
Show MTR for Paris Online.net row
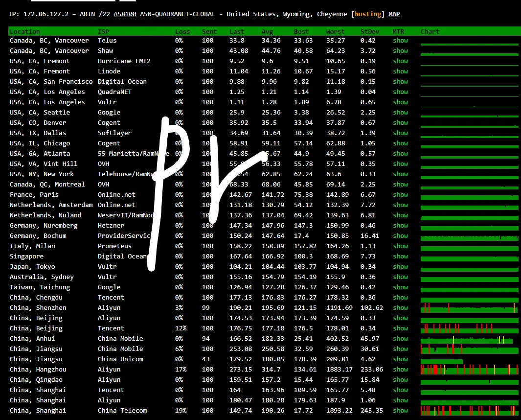click(x=400, y=194)
